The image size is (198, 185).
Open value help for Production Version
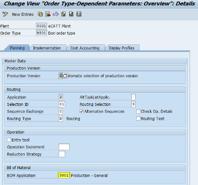tap(65, 76)
